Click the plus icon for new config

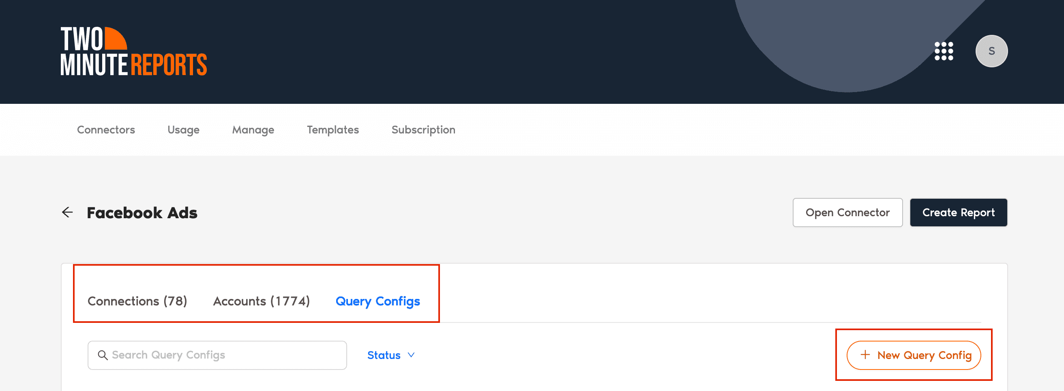pos(865,355)
